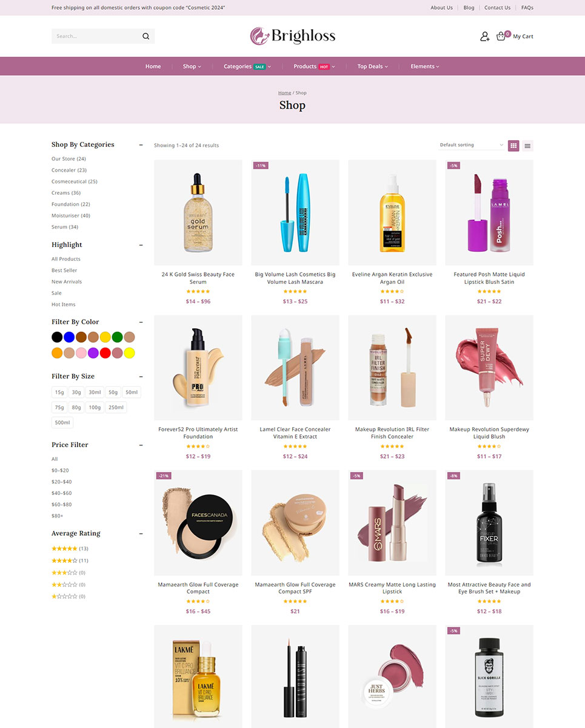
Task: Collapse the Shop By Categories section
Action: [141, 145]
